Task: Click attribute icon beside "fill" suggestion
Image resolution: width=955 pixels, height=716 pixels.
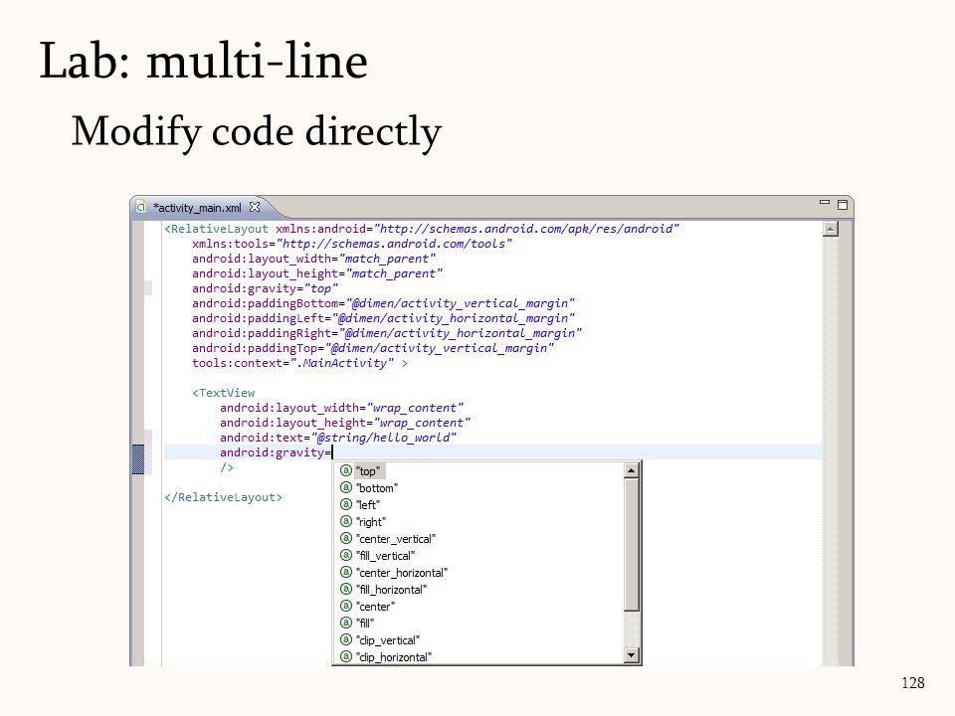Action: coord(346,623)
